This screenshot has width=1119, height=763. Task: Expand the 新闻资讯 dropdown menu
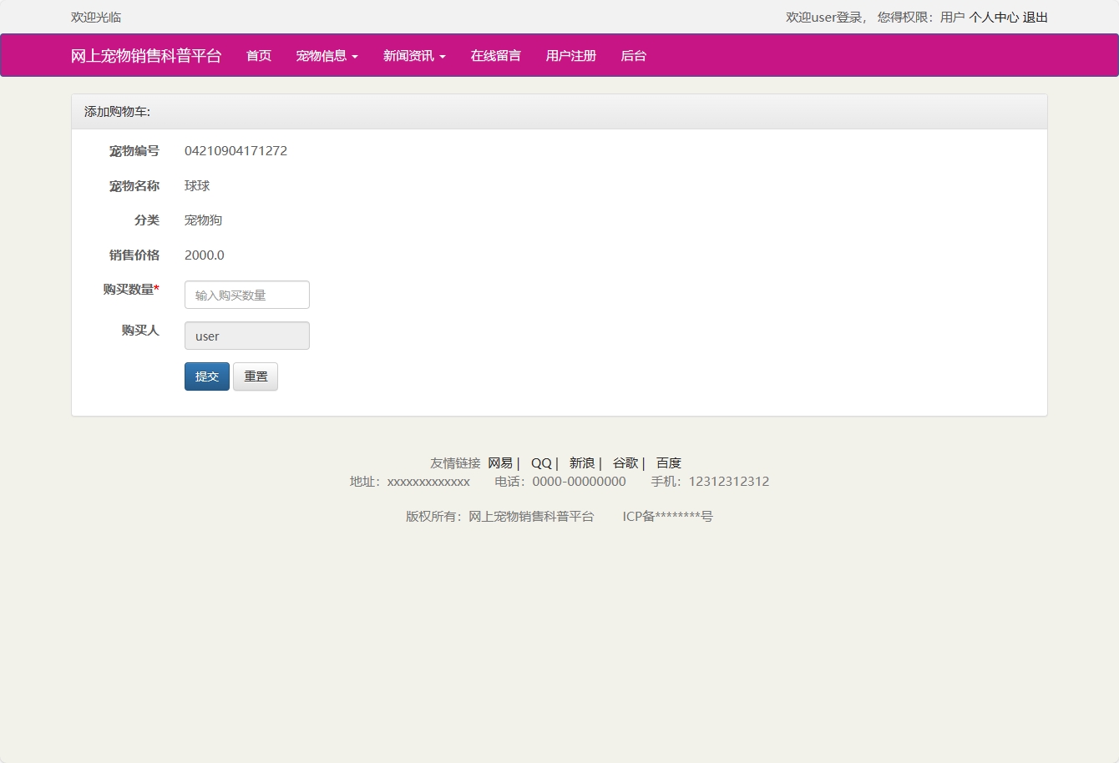point(414,56)
